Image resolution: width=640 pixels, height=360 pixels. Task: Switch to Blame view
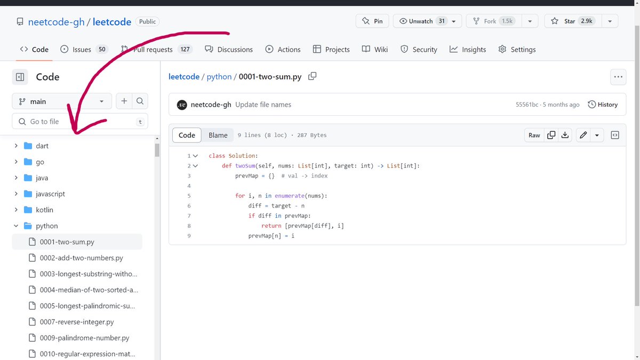coord(218,135)
